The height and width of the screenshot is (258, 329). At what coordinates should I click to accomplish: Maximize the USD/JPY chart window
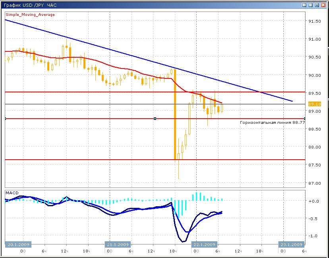pyautogui.click(x=317, y=5)
